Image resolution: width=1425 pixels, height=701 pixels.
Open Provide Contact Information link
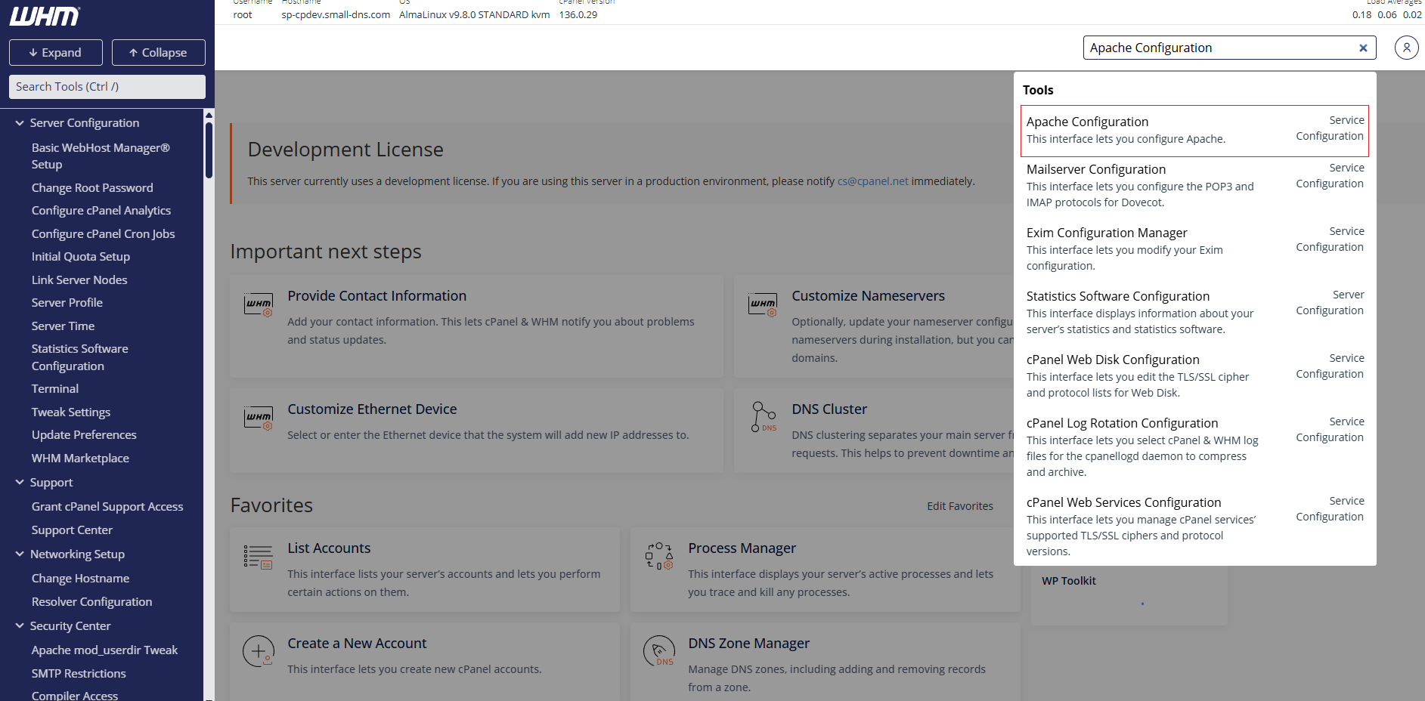click(x=376, y=296)
